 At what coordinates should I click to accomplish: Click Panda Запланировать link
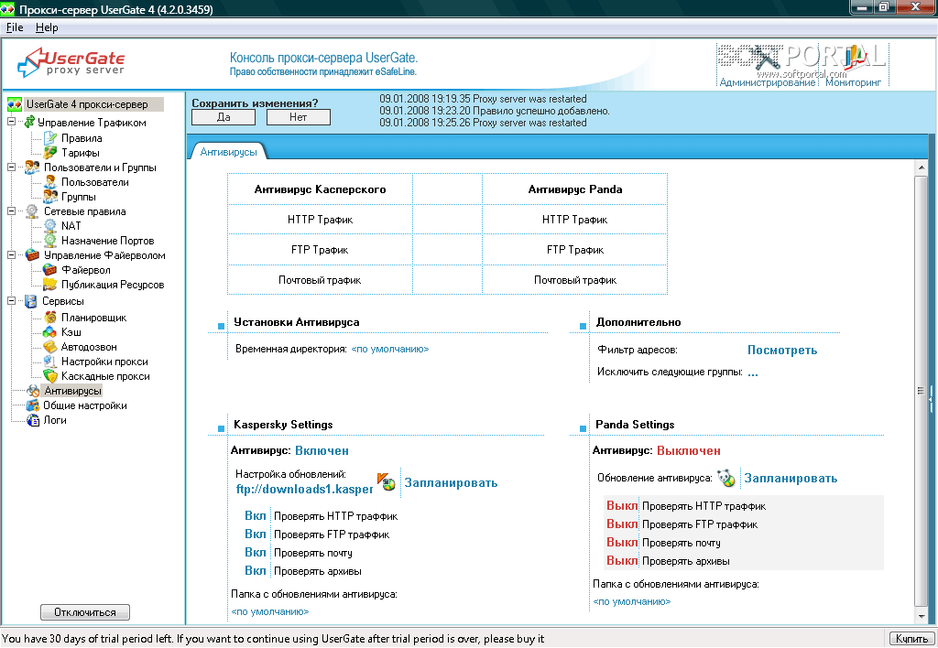pyautogui.click(x=791, y=479)
